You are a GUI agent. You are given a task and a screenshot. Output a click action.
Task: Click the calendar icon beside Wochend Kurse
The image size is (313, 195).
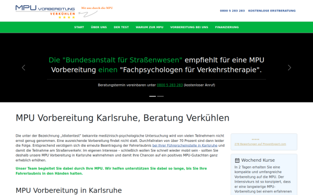(237, 160)
